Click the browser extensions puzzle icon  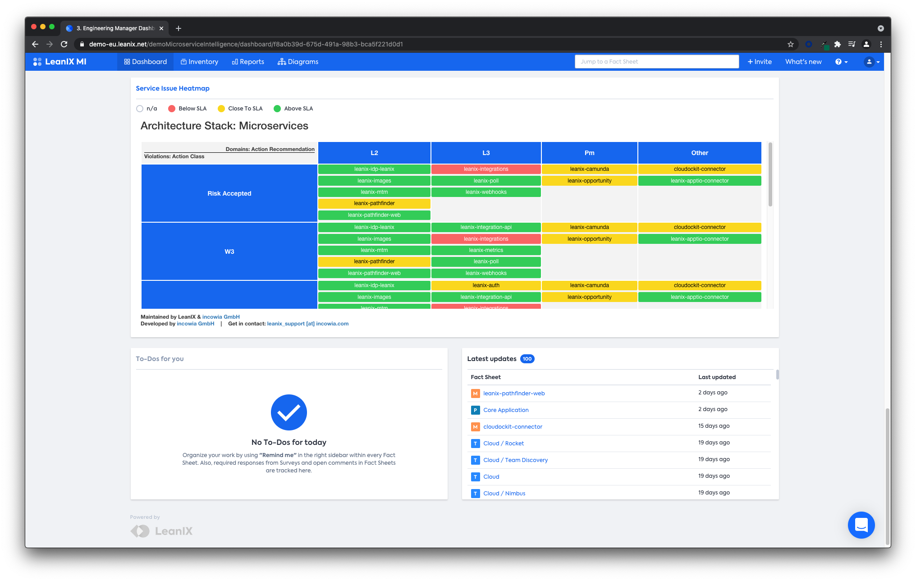click(837, 44)
